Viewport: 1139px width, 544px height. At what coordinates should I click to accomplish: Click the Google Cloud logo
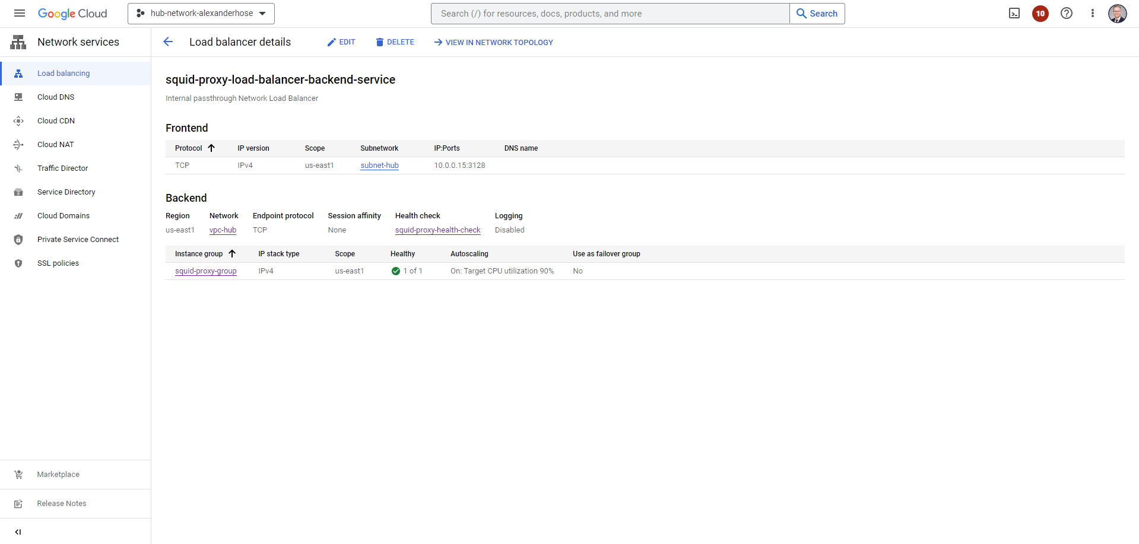[x=72, y=14]
